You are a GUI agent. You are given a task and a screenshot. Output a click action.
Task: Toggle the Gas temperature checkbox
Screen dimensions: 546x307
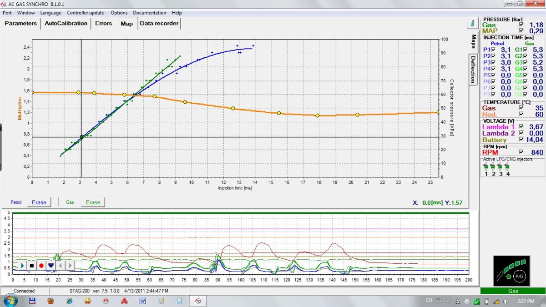click(521, 108)
